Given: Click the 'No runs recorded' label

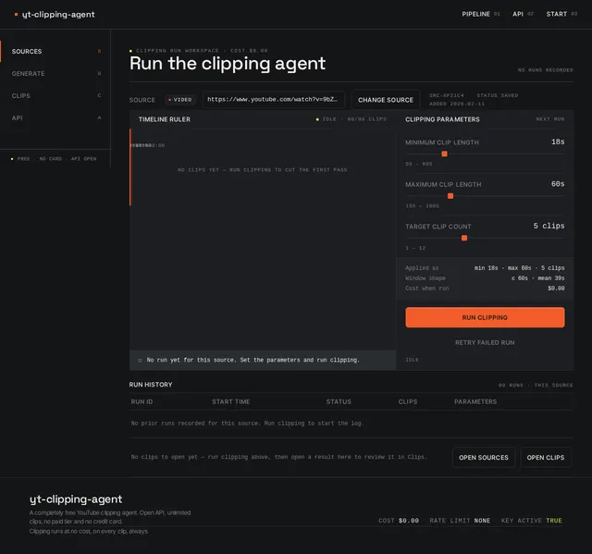Looking at the screenshot, I should pos(545,70).
